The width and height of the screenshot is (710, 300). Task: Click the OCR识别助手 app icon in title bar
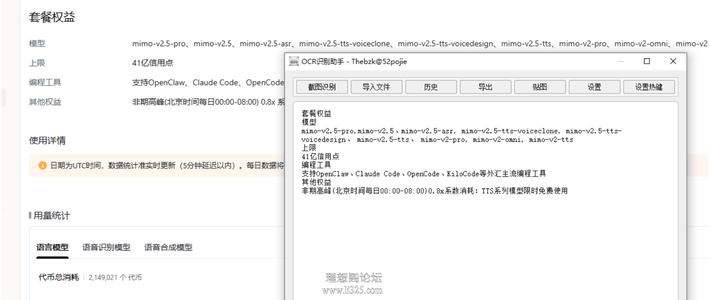(x=294, y=62)
